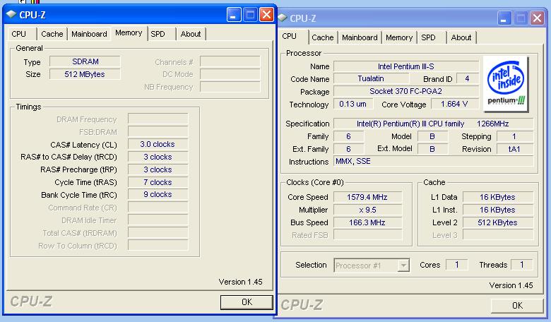Viewport: 551px width, 322px height.
Task: Open the About tab in the right window
Action: point(461,37)
